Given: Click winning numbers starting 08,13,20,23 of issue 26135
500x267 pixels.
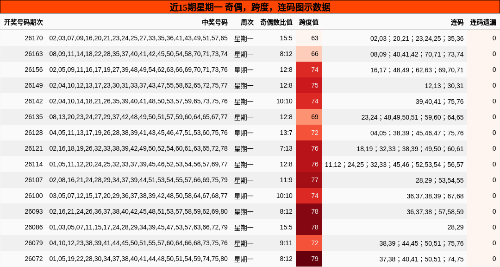Looking at the screenshot, I should tap(138, 117).
